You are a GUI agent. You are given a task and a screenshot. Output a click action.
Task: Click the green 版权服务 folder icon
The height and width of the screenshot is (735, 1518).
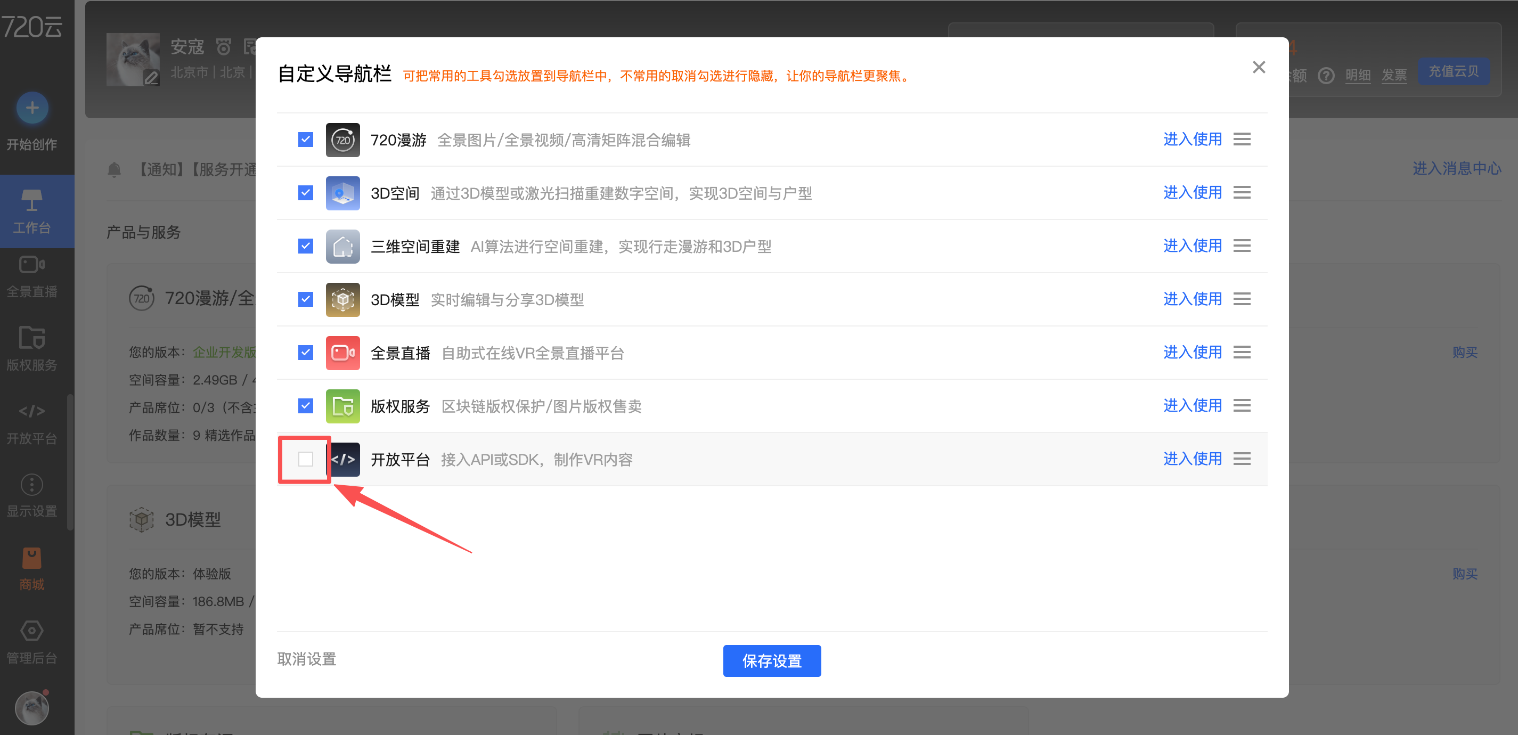[342, 406]
